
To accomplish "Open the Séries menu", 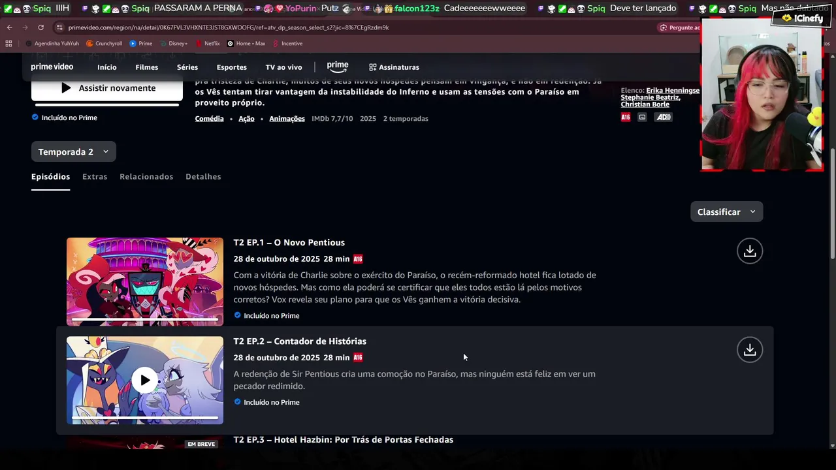I will tap(187, 67).
